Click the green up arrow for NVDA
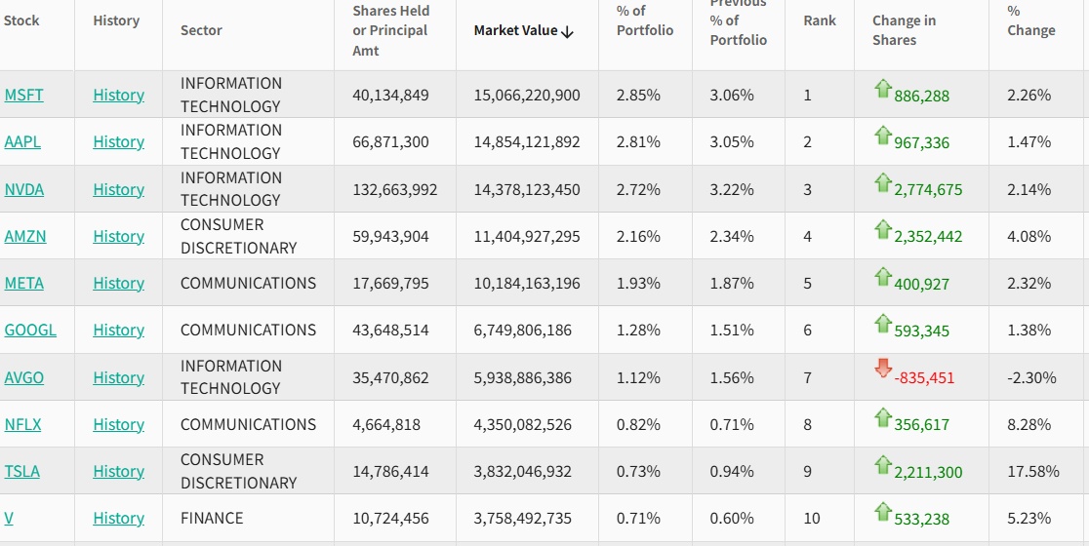The width and height of the screenshot is (1089, 546). coord(883,182)
